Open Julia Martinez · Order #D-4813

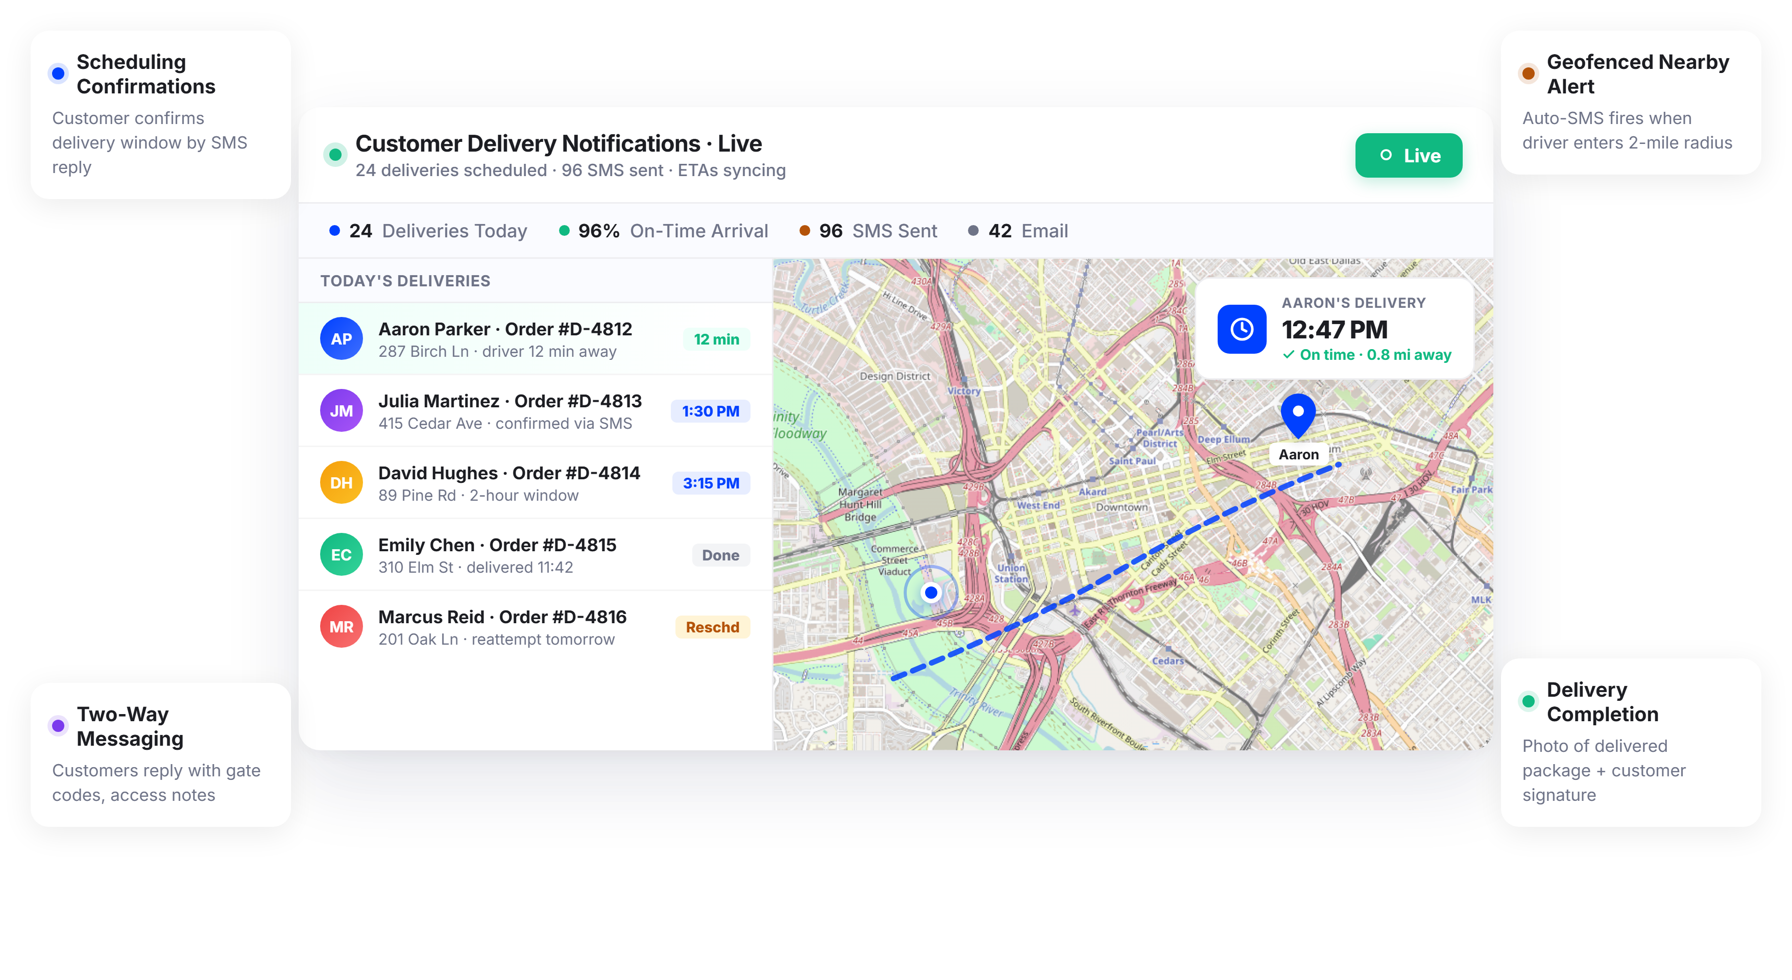[x=535, y=411]
